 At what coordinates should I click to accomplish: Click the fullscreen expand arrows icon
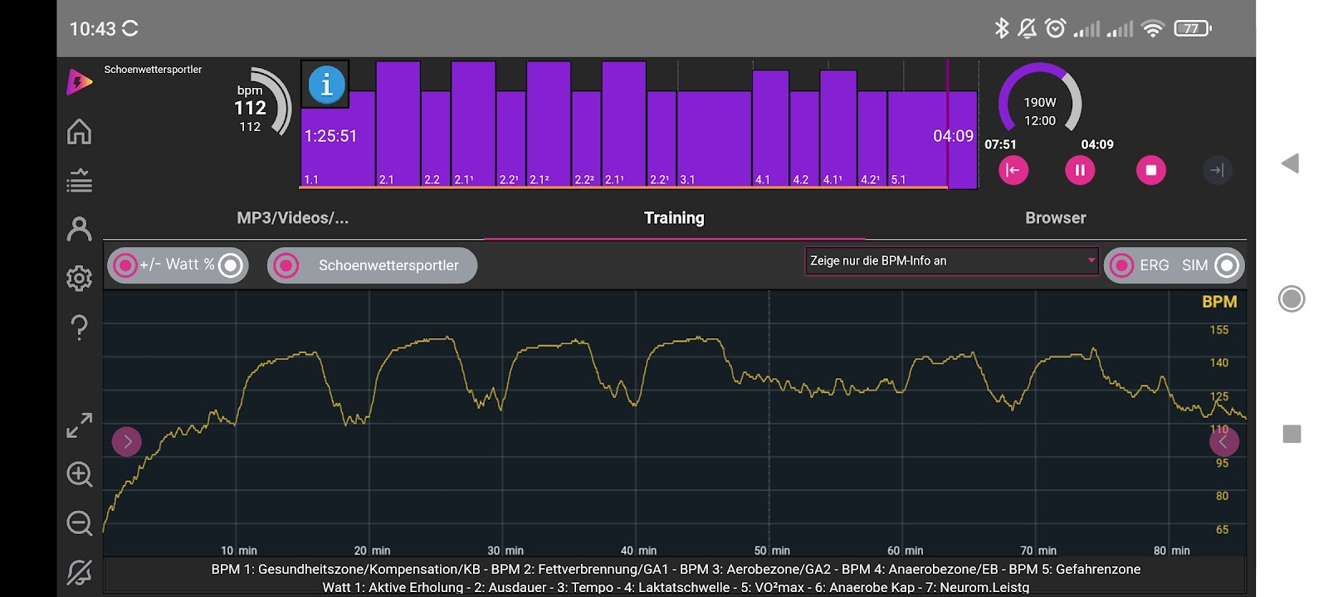tap(79, 425)
